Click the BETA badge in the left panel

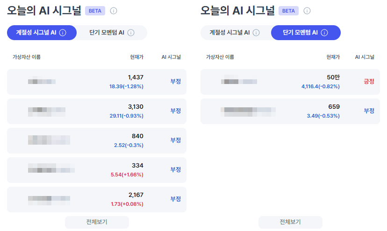(95, 11)
